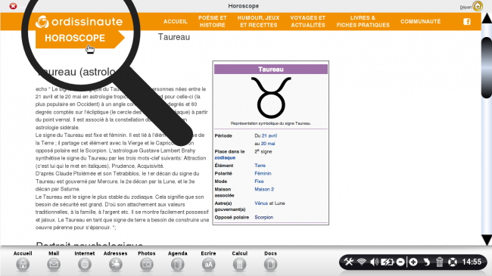Image resolution: width=492 pixels, height=276 pixels.
Task: Open the 'Vénus' link
Action: coord(261,203)
